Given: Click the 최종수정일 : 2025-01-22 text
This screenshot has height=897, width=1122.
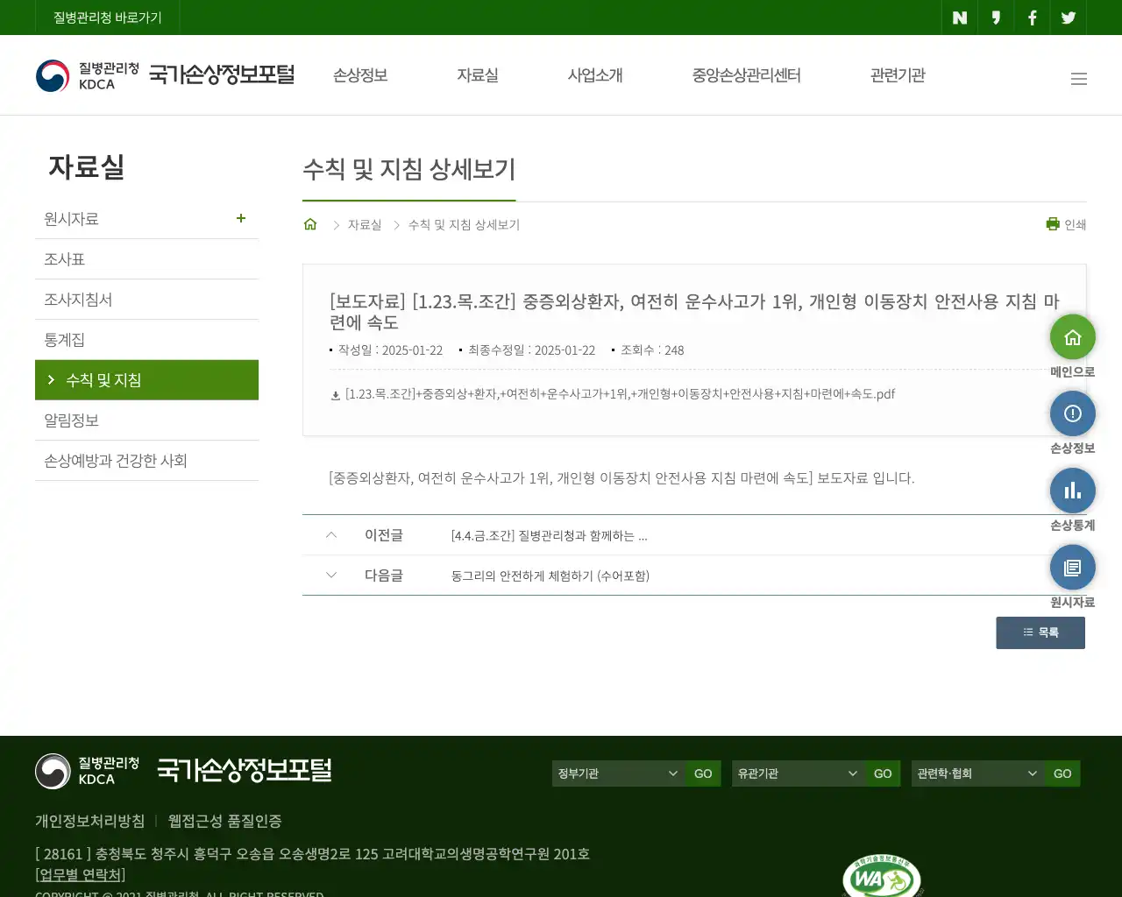Looking at the screenshot, I should tap(531, 350).
